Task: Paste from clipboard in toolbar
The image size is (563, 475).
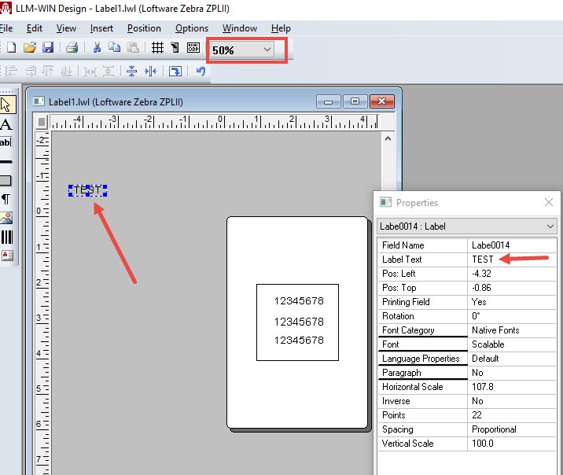Action: click(x=133, y=47)
